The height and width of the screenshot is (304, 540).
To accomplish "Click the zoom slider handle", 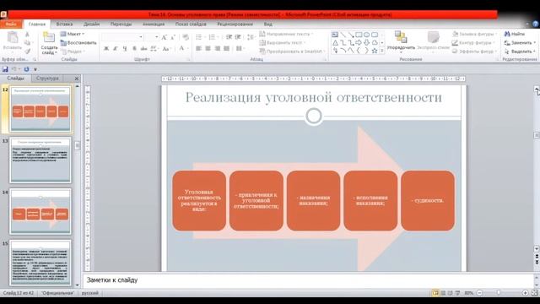I will pyautogui.click(x=499, y=293).
